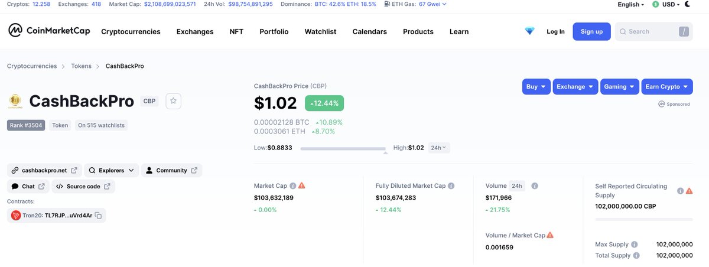Expand the Gaming dropdown button
Screen dimensions: 709x267
tap(619, 86)
